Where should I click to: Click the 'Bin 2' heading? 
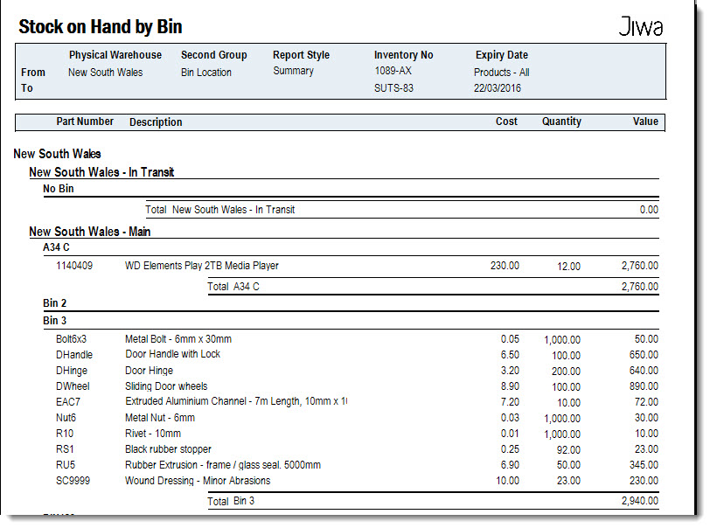[x=54, y=303]
